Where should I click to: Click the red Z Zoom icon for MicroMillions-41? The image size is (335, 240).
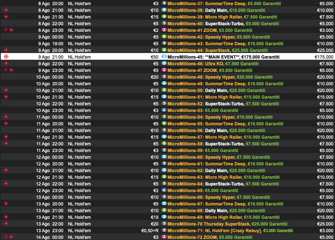click(6, 30)
